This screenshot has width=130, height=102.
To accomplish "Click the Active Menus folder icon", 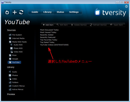I will (x=10, y=89).
